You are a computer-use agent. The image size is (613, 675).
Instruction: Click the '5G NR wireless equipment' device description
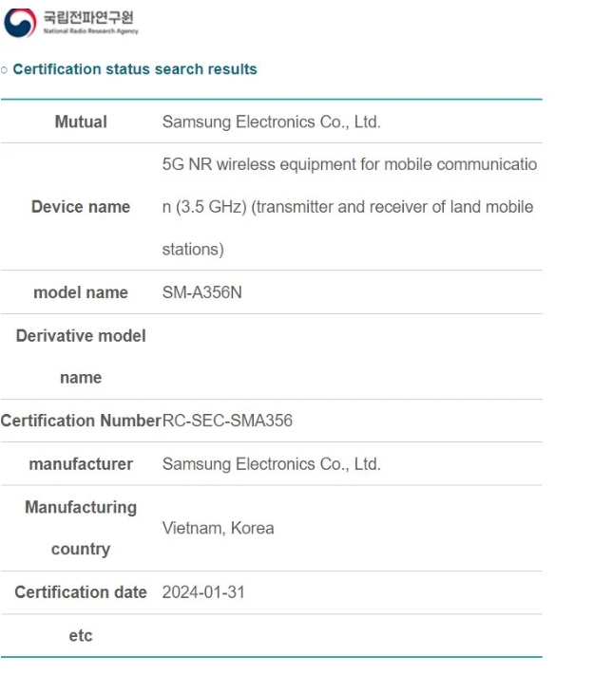[x=350, y=207]
